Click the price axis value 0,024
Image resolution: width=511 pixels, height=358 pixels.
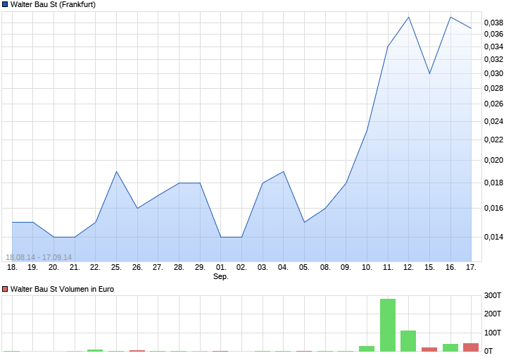pos(493,121)
